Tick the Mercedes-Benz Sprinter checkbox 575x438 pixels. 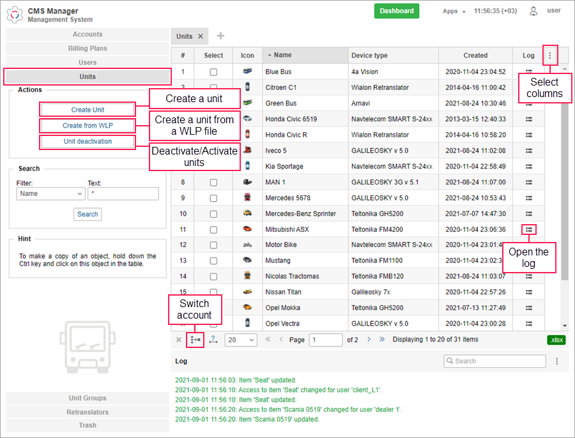point(213,214)
